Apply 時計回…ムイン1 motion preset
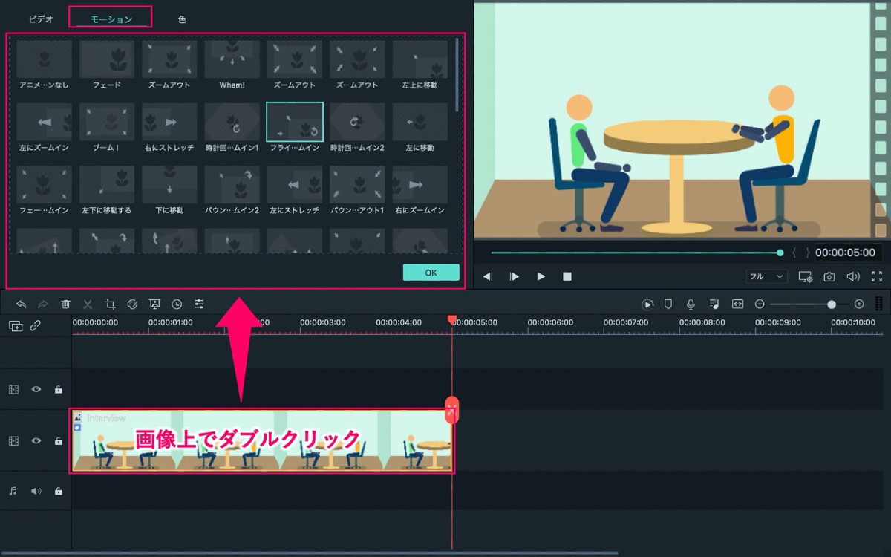This screenshot has height=557, width=891. click(x=232, y=128)
